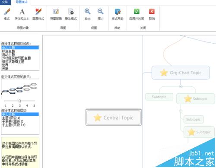The image size is (216, 168).
Task: Switch to the 导图样式 ribbon tab
Action: (x=22, y=2)
